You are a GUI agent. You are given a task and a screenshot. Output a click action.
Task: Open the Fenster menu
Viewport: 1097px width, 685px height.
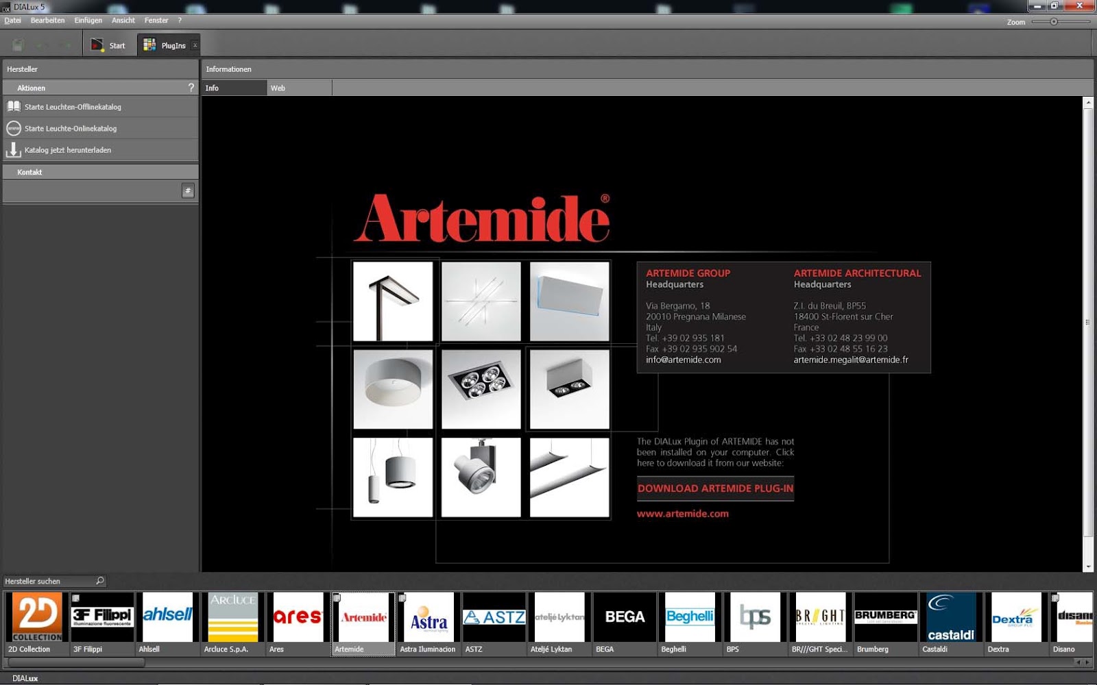pyautogui.click(x=156, y=21)
